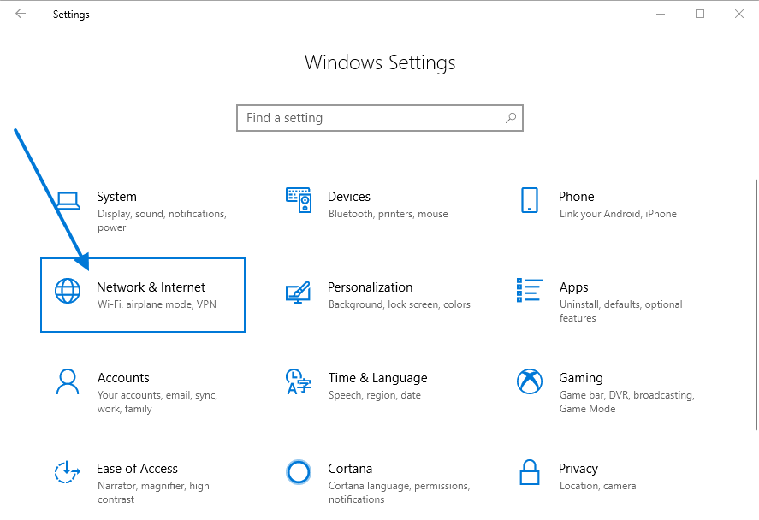Click the Personalization paintbrush icon
This screenshot has height=520, width=759.
pos(298,292)
